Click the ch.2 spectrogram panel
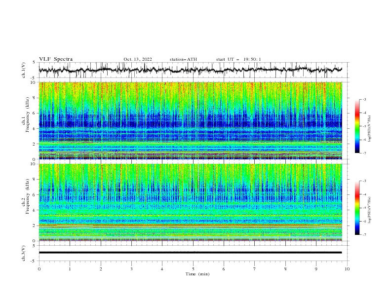391x302 pixels. click(x=190, y=202)
